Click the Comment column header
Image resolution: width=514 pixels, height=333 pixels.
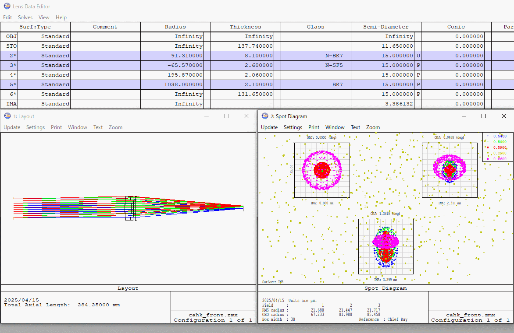(105, 27)
